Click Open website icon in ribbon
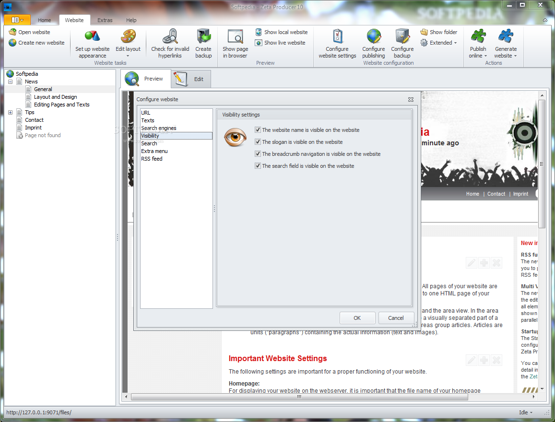Image resolution: width=555 pixels, height=422 pixels. (x=13, y=32)
